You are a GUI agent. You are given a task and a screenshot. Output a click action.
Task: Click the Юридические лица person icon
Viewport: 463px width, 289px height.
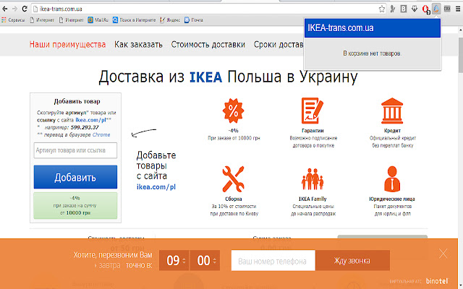(x=392, y=179)
